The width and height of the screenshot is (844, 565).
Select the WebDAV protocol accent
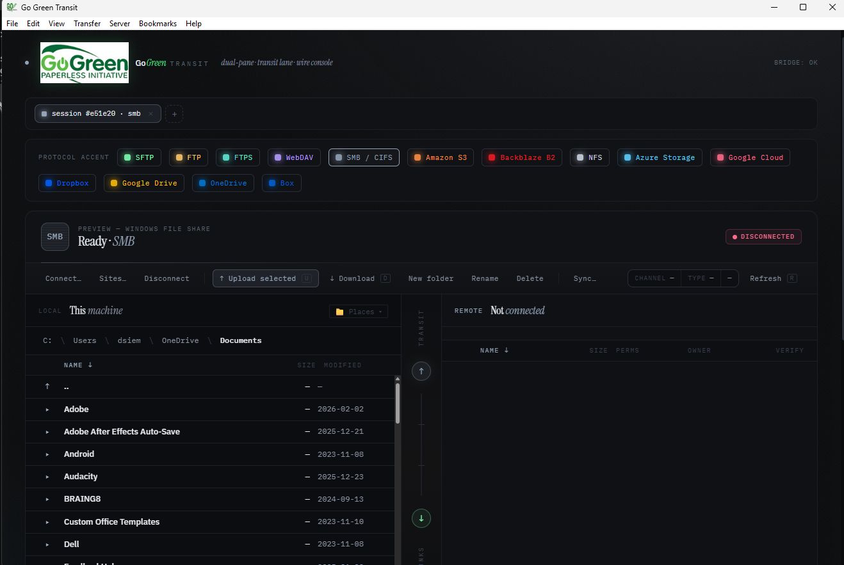click(294, 157)
